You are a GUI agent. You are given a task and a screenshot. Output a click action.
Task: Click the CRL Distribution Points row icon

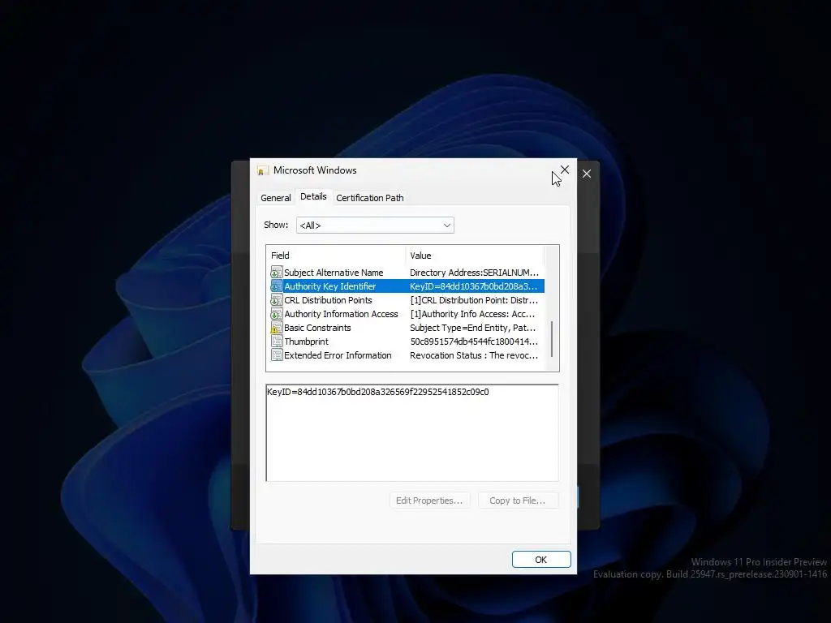coord(276,300)
